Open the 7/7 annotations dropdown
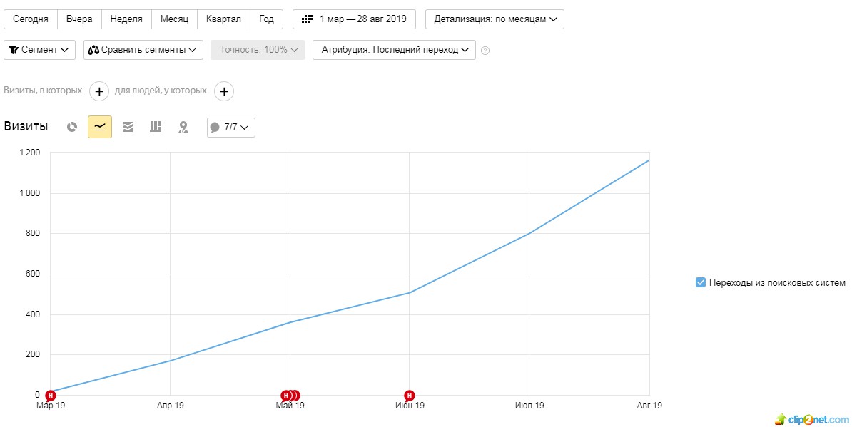Screen dimensions: 852x427 coord(231,128)
